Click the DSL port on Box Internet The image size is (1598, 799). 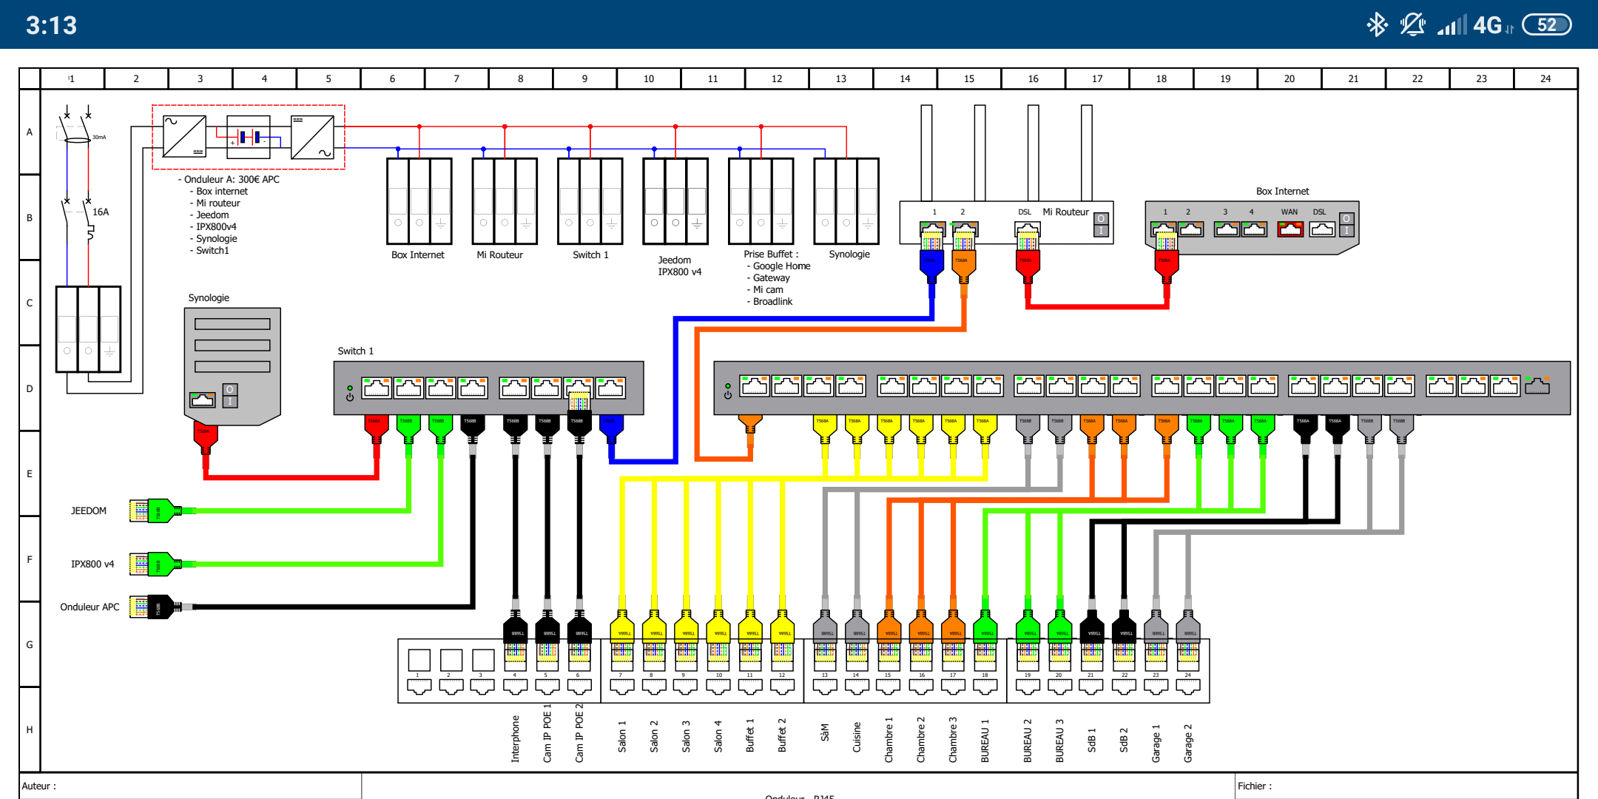[1322, 229]
